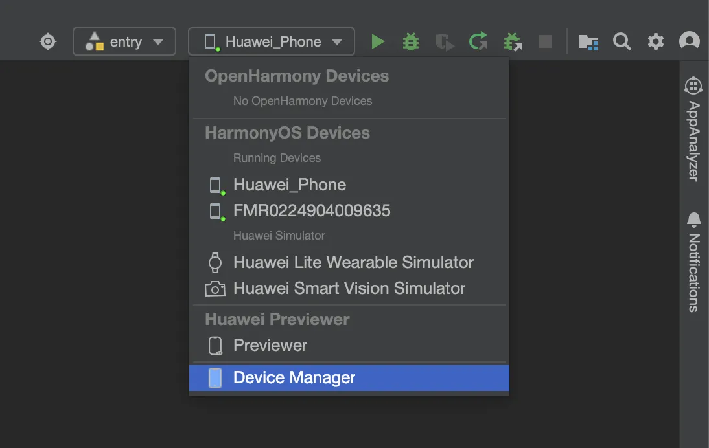Screen dimensions: 709x448
Task: Click the green Run button
Action: [378, 42]
